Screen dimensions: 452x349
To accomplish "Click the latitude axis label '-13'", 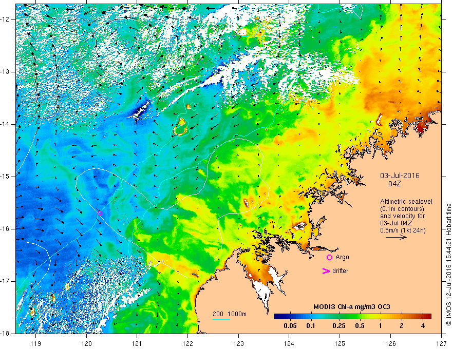I will pos(6,72).
